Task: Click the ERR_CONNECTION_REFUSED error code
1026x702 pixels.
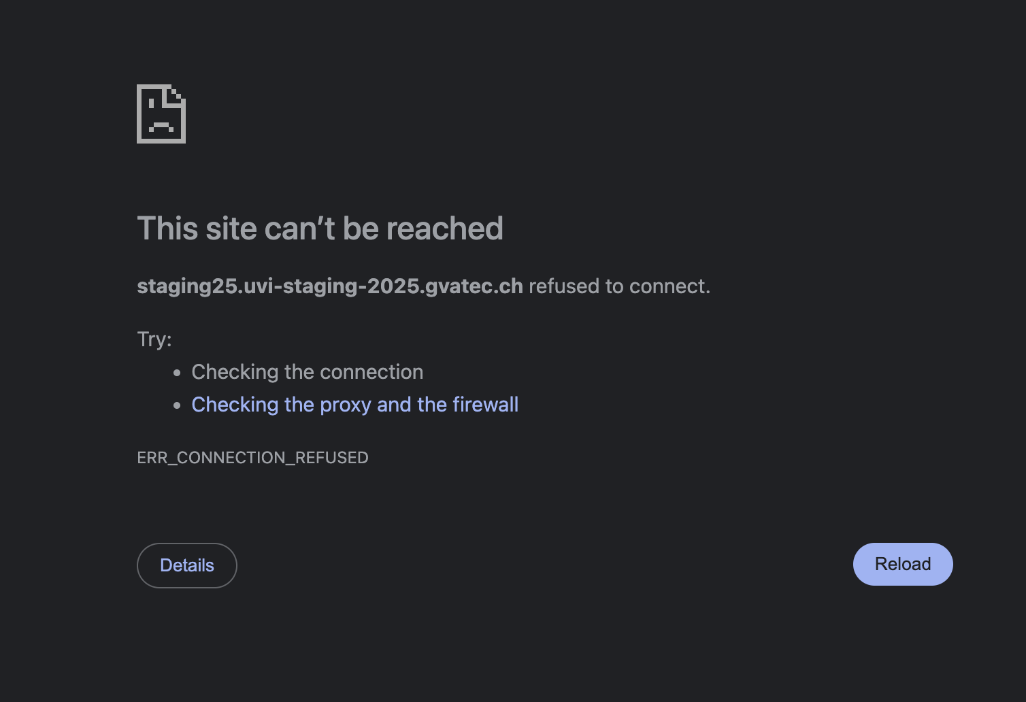Action: [x=252, y=458]
